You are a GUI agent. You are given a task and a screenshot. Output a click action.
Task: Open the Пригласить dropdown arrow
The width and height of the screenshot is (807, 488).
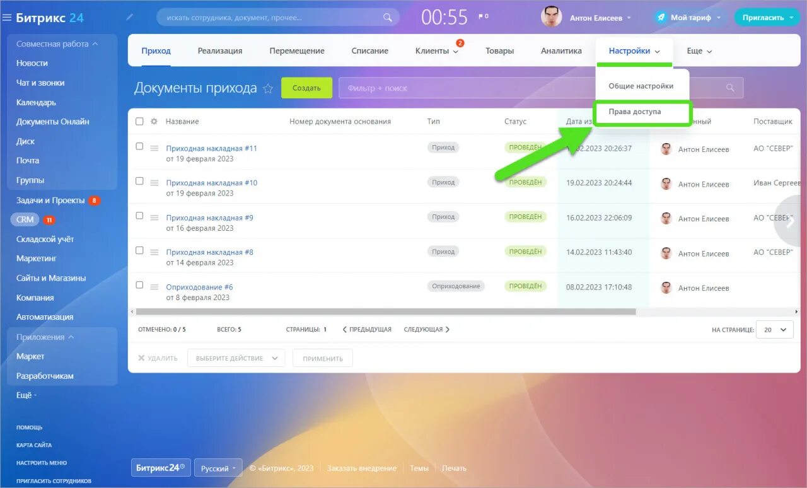[792, 18]
